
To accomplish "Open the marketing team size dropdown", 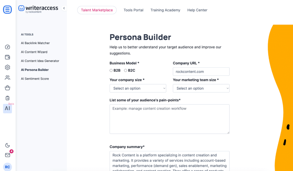I will tap(201, 88).
